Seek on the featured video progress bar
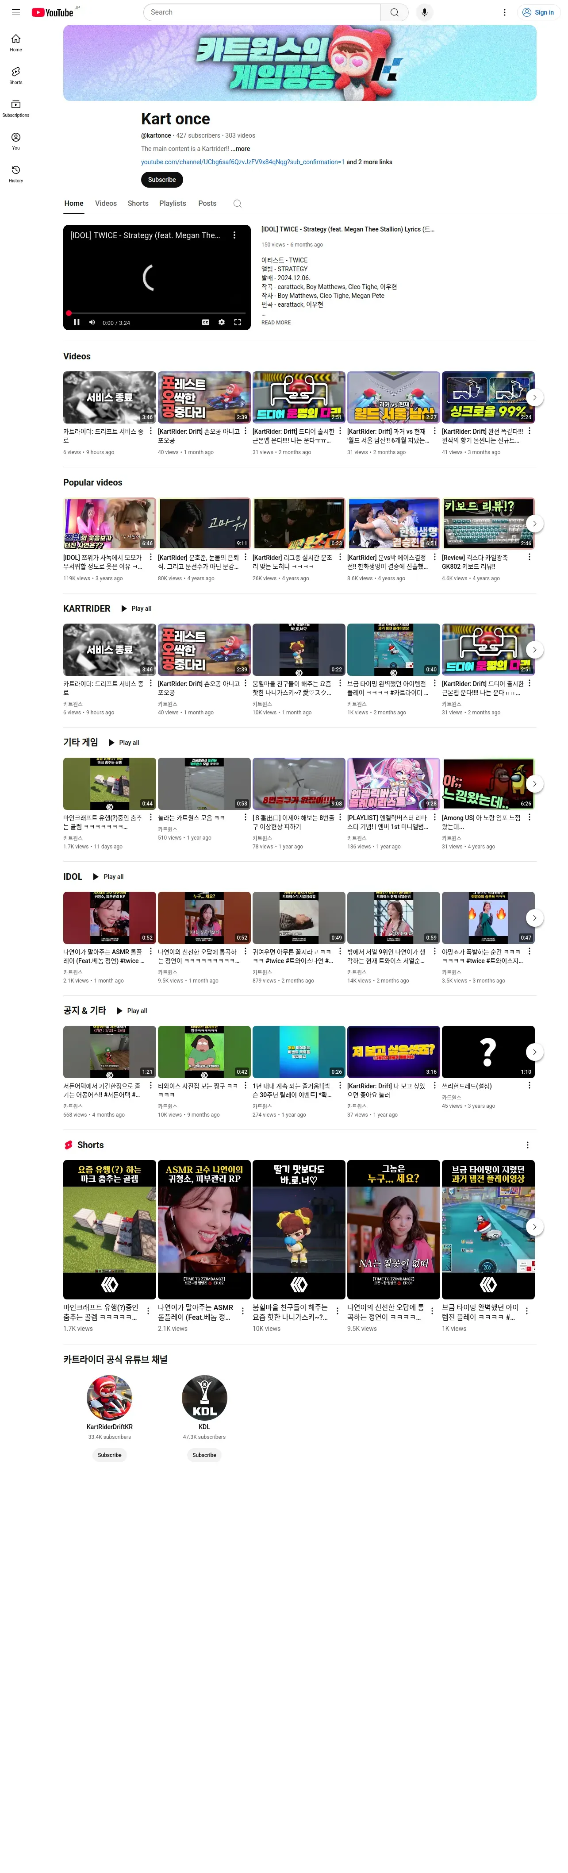Viewport: 568px width, 1873px height. coord(156,312)
